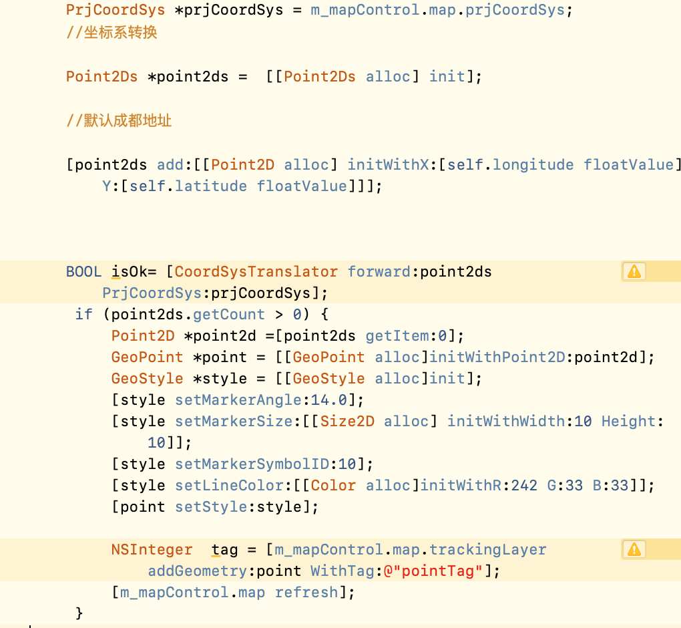Click the getCount property in the if statement
Image resolution: width=681 pixels, height=628 pixels.
228,314
